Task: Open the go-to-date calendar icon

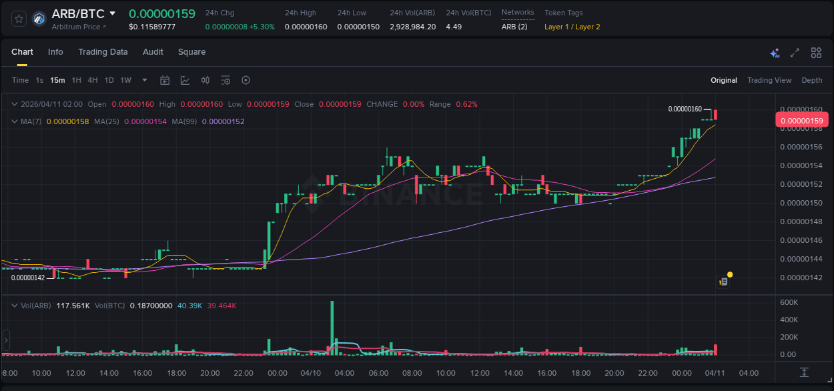Action: coord(165,80)
